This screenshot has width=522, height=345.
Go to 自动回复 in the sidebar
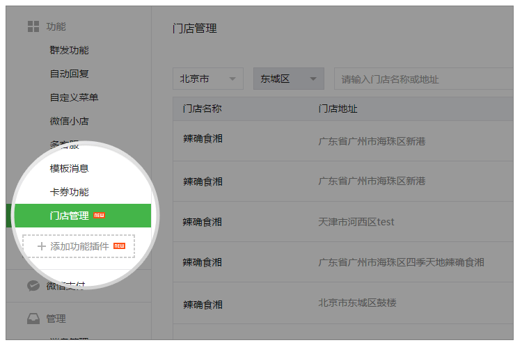coord(69,74)
